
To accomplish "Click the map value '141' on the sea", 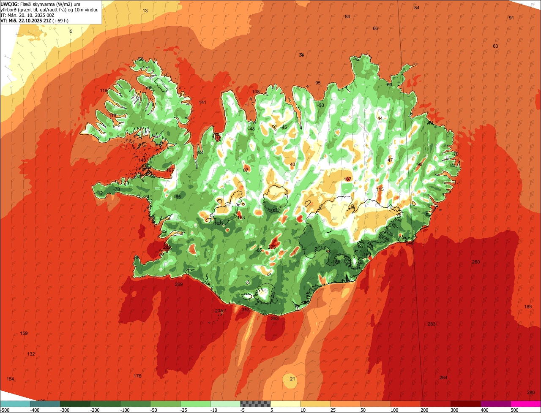I will pyautogui.click(x=202, y=103).
